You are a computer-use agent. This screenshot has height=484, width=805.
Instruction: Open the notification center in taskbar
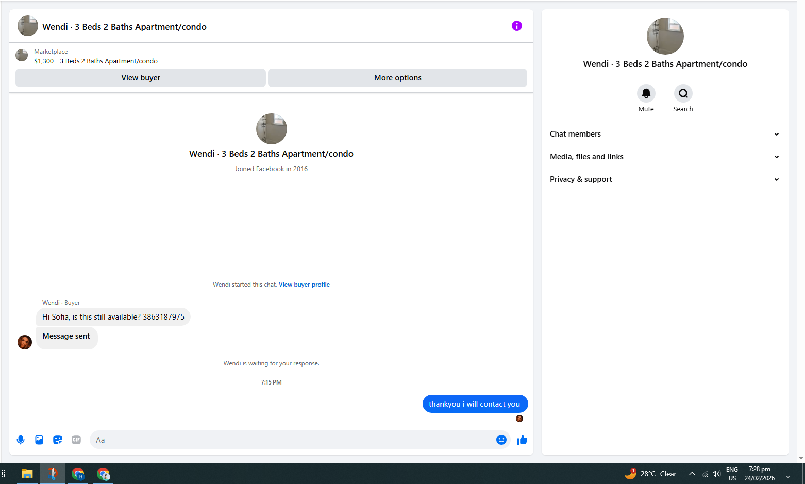787,474
